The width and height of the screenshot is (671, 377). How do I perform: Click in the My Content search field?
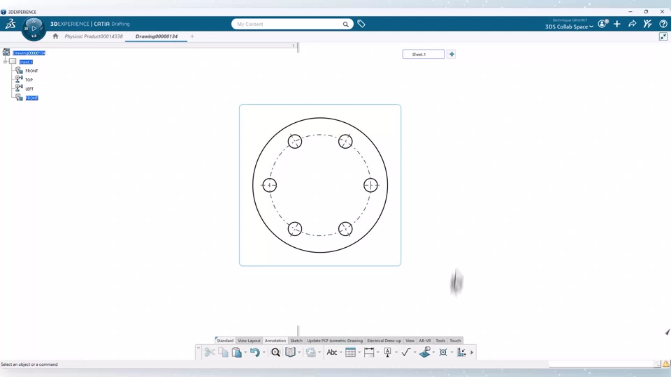pos(289,24)
